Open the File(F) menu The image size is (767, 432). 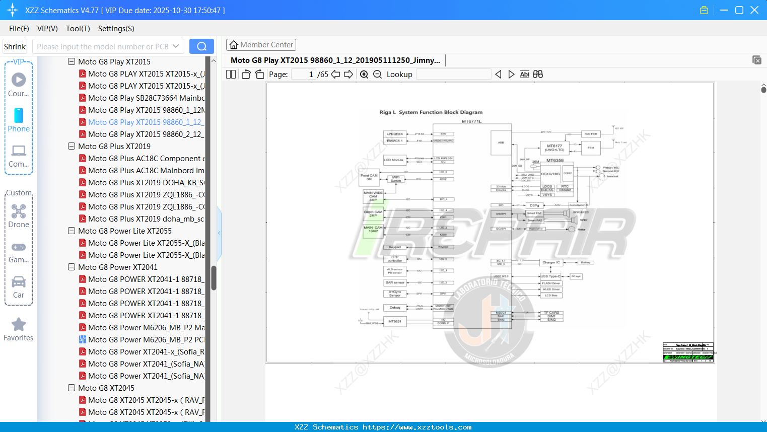point(19,29)
